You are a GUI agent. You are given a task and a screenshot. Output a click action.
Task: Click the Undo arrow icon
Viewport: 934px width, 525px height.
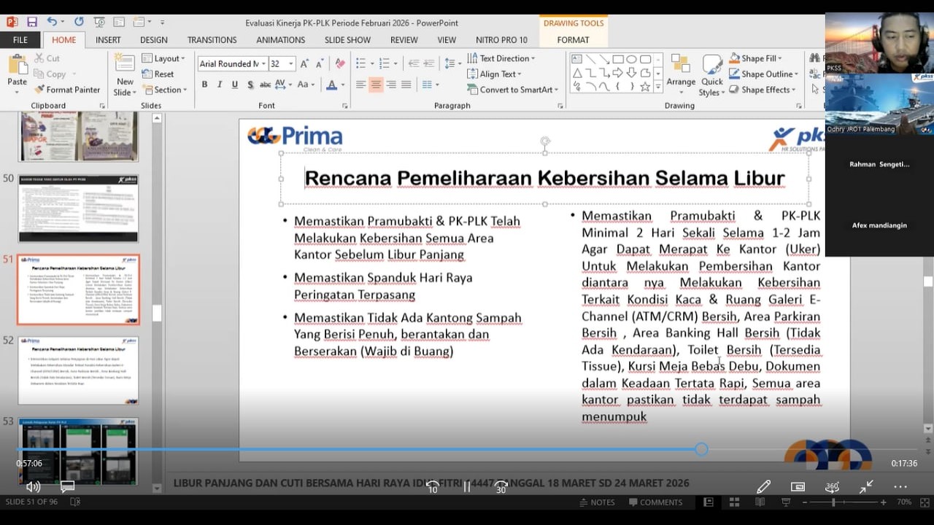[52, 22]
